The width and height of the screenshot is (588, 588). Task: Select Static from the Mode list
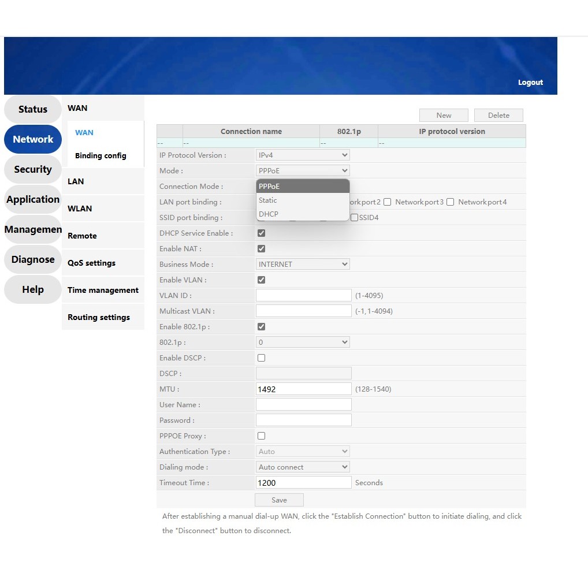268,200
